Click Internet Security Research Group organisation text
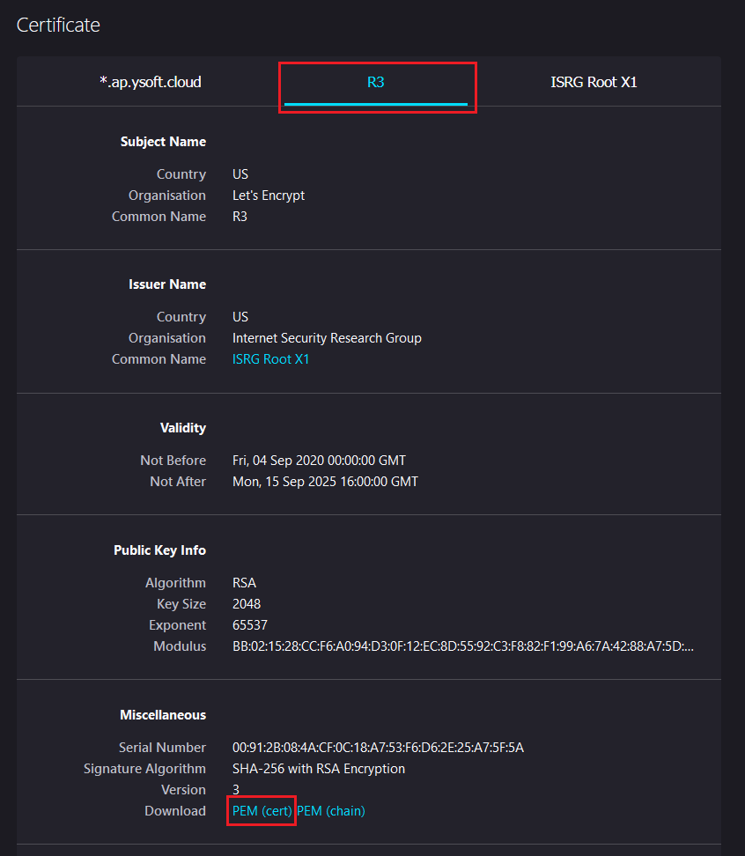This screenshot has width=745, height=856. (x=327, y=338)
